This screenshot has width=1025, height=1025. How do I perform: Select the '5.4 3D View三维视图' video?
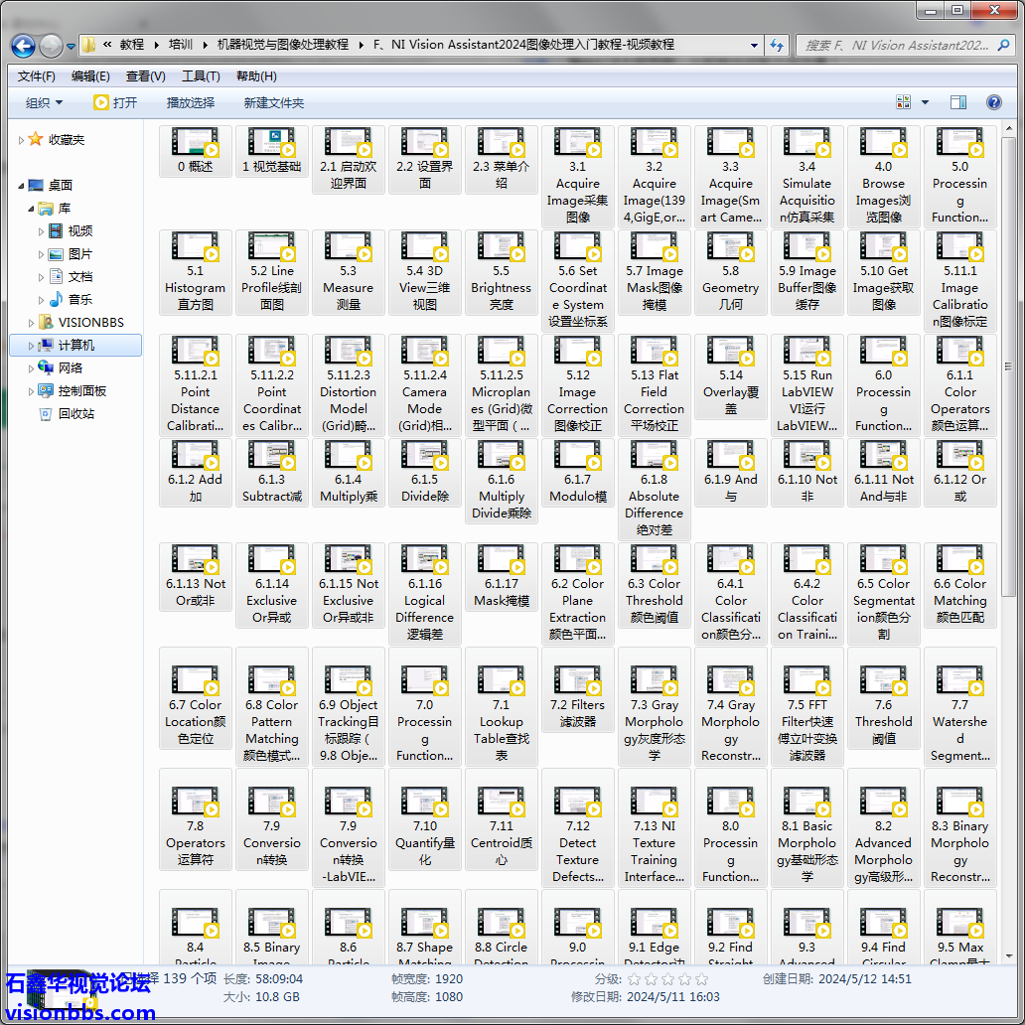(425, 272)
